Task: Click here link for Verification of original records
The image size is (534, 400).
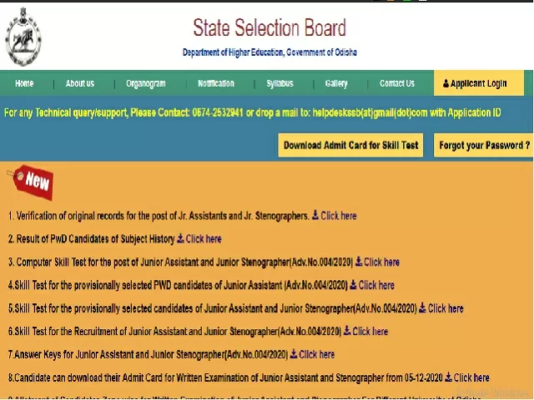Action: pyautogui.click(x=339, y=216)
